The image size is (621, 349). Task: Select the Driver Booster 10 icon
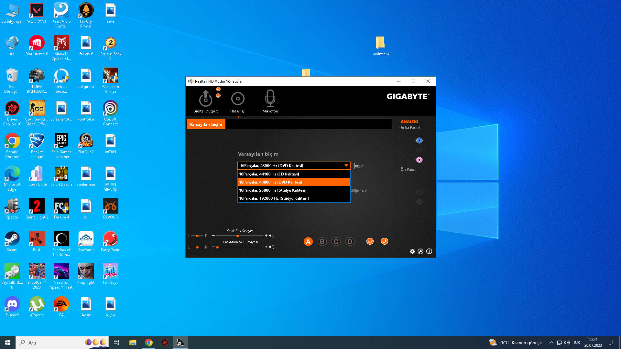[x=12, y=113]
